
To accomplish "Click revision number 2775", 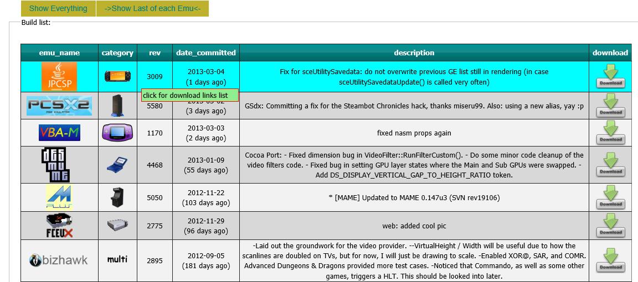I will coord(155,226).
